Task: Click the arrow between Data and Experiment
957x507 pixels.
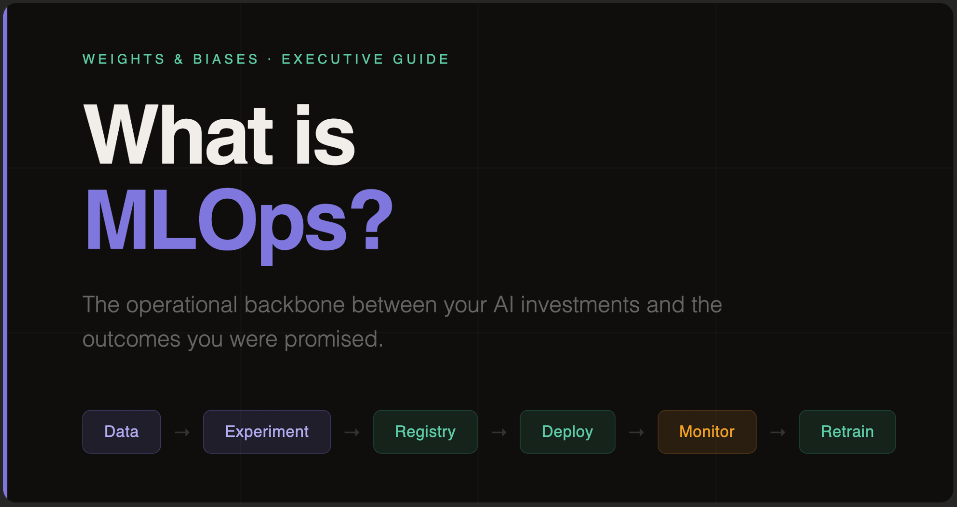Action: (182, 432)
